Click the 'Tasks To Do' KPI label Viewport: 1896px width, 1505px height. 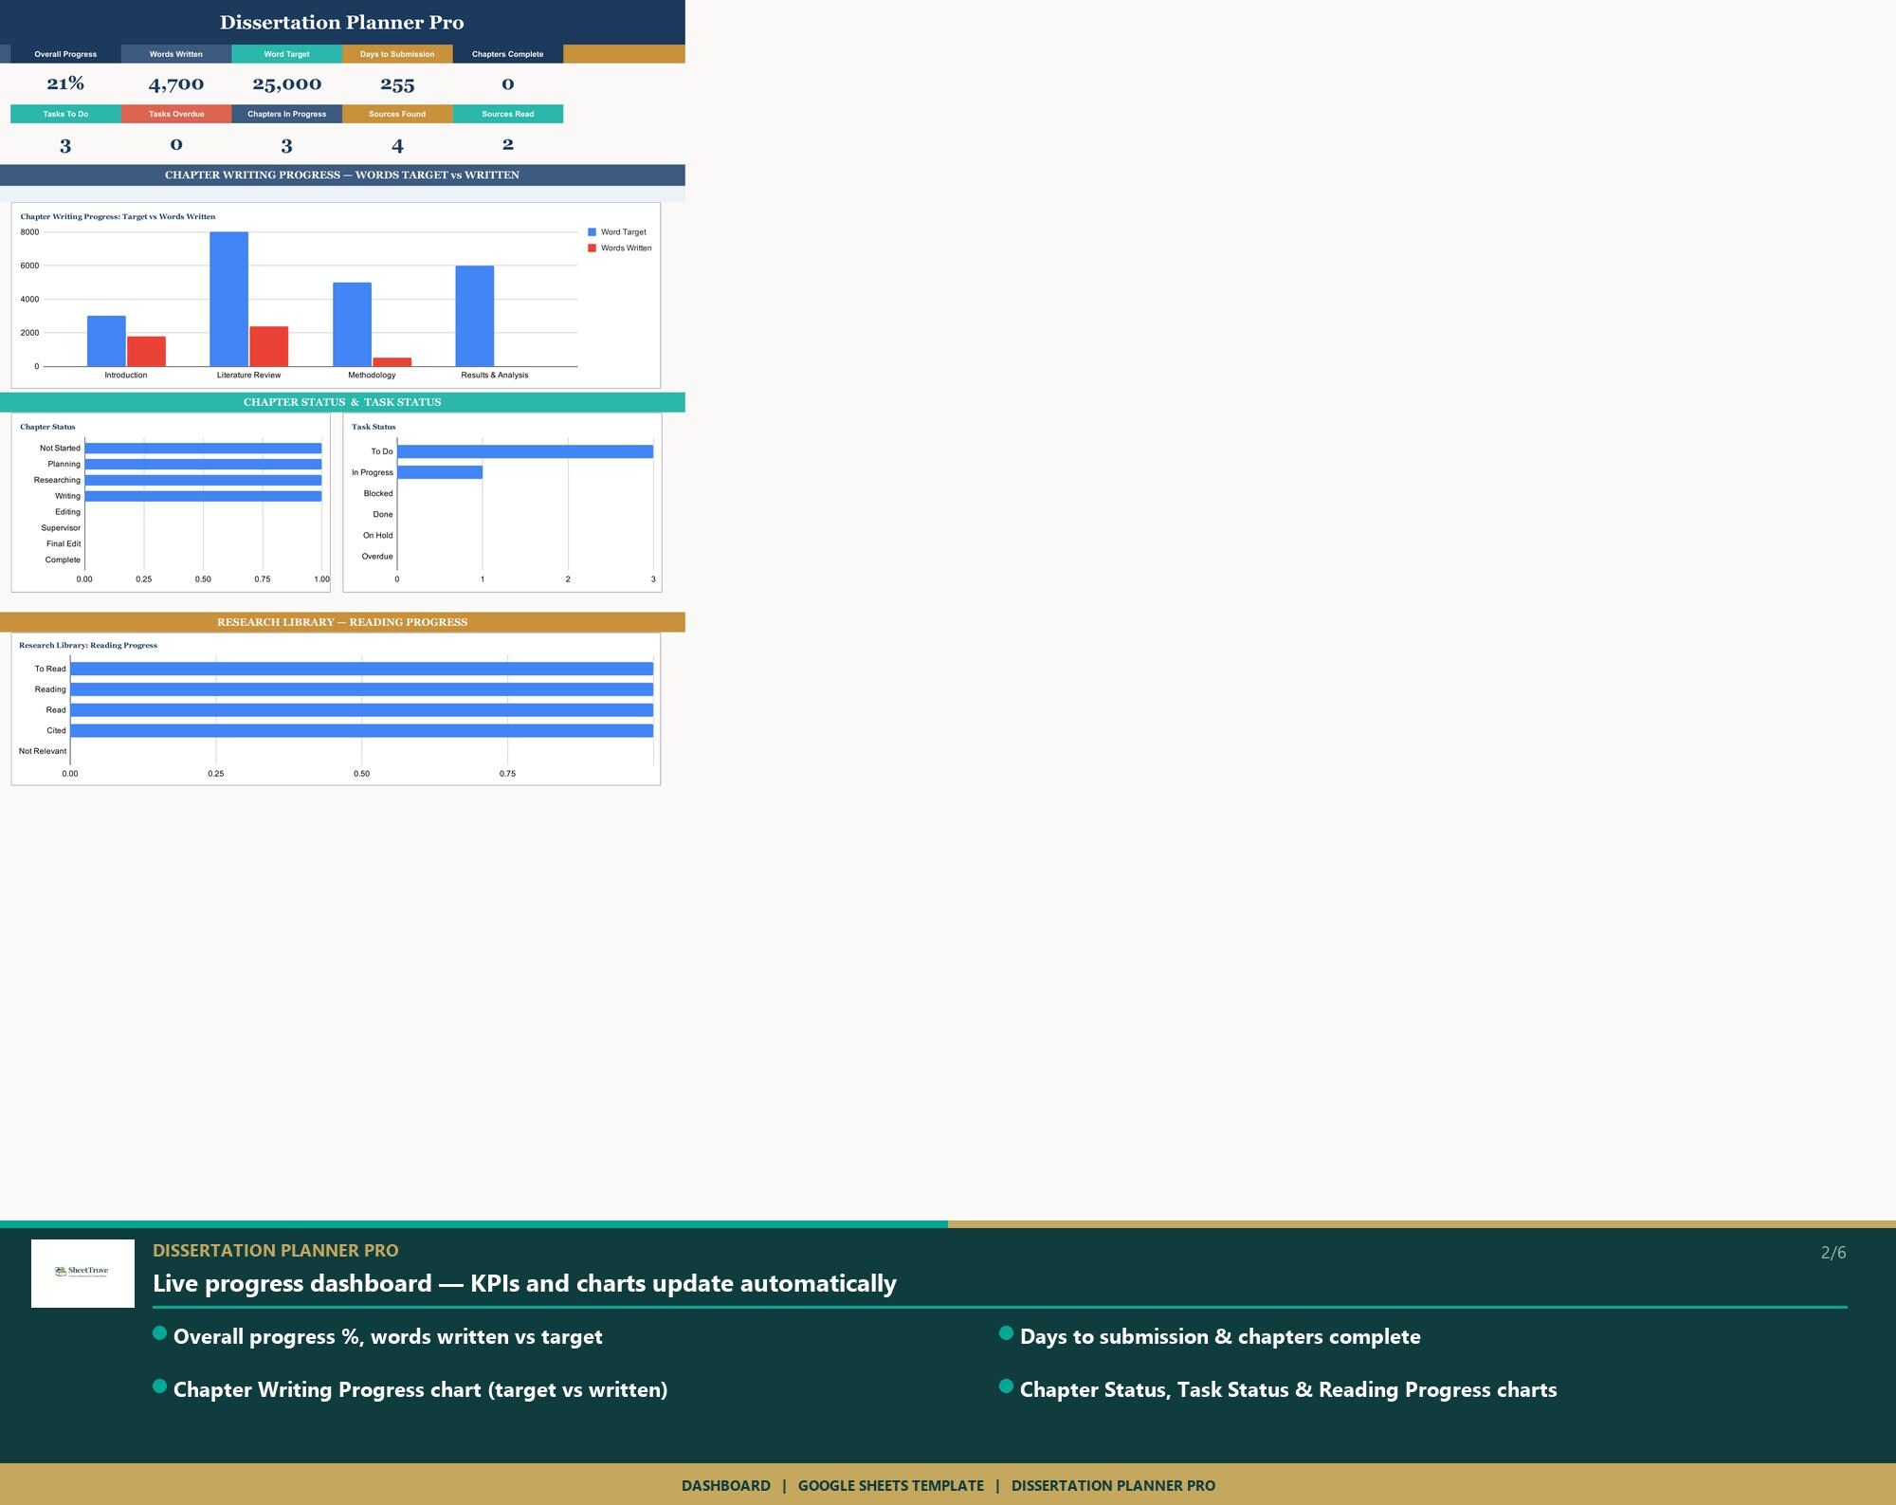pyautogui.click(x=65, y=114)
